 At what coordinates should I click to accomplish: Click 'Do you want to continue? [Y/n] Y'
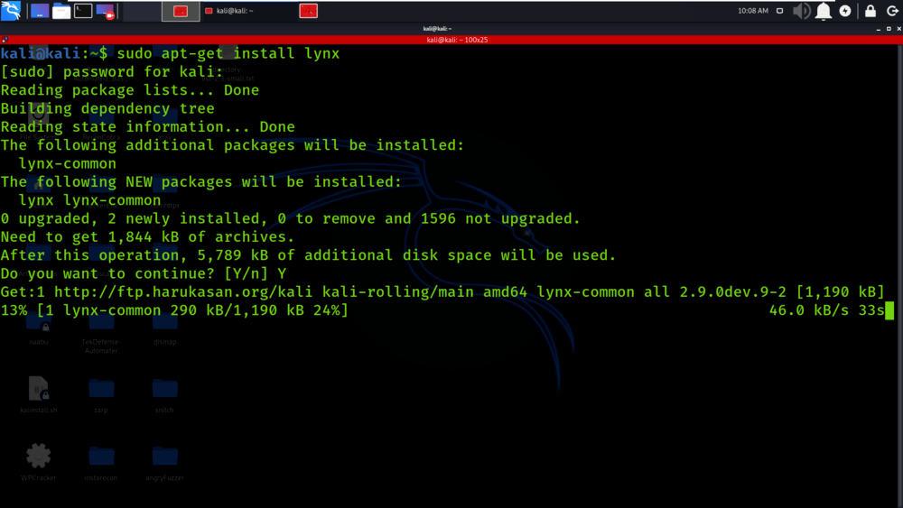144,273
